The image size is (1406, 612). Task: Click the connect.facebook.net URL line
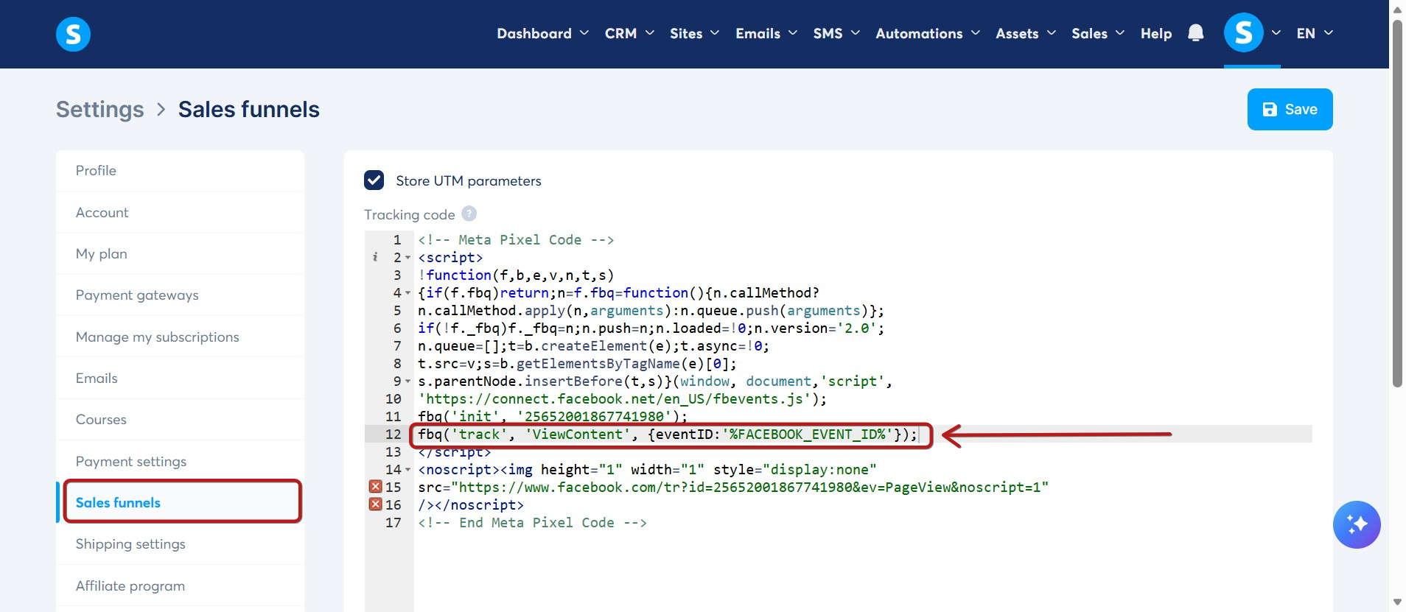(622, 399)
